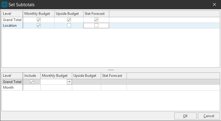The width and height of the screenshot is (221, 121).
Task: Click OK button
Action: point(185,116)
